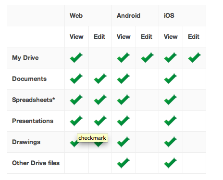Click the Drawings row label
The image size is (223, 180).
[x=26, y=142]
